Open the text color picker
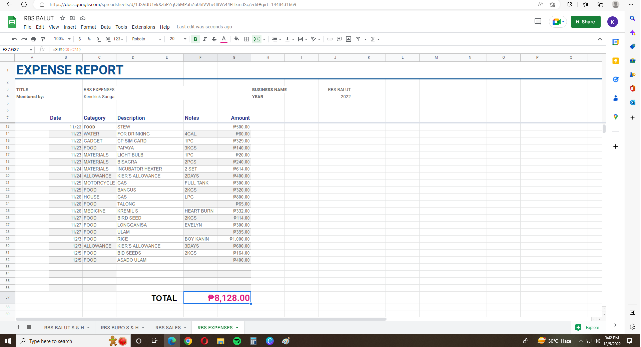Screen dimensions: 641x347 pos(224,39)
